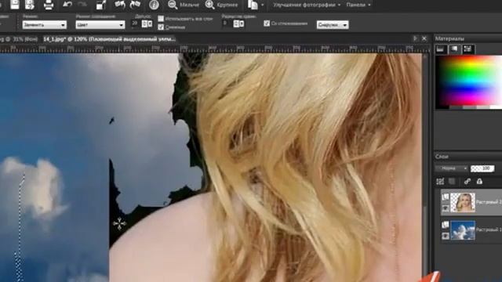Image resolution: width=502 pixels, height=282 pixels.
Task: Click the layer link icon
Action: coord(467,182)
